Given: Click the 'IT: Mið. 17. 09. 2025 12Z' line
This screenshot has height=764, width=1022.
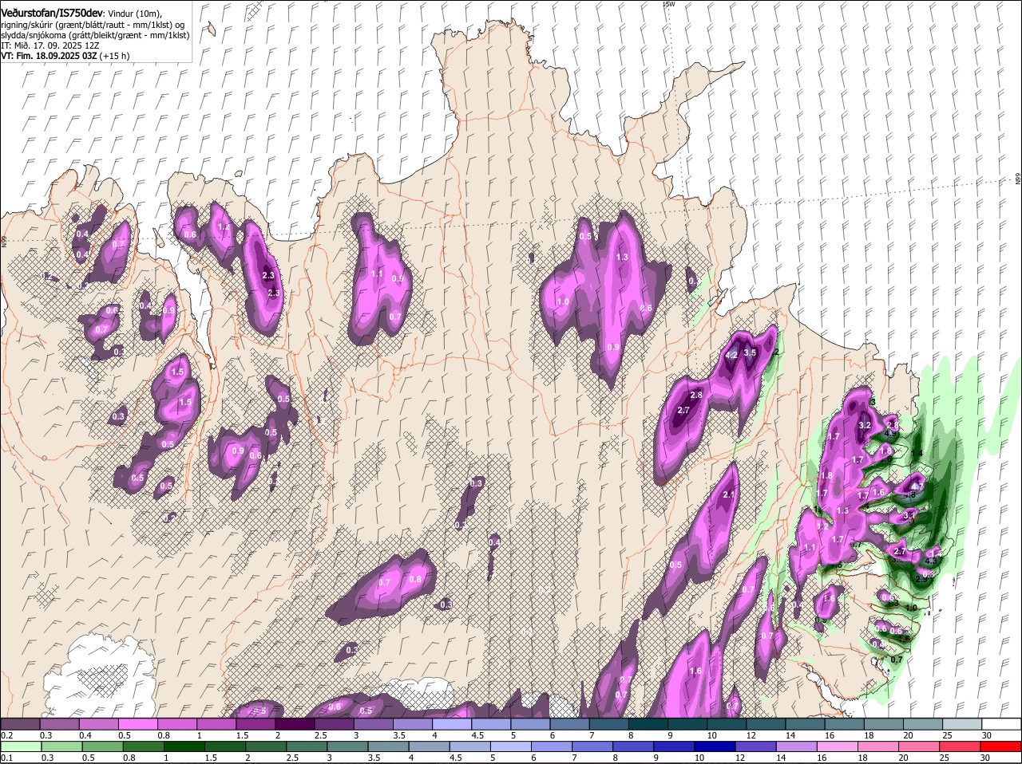Looking at the screenshot, I should [x=50, y=45].
